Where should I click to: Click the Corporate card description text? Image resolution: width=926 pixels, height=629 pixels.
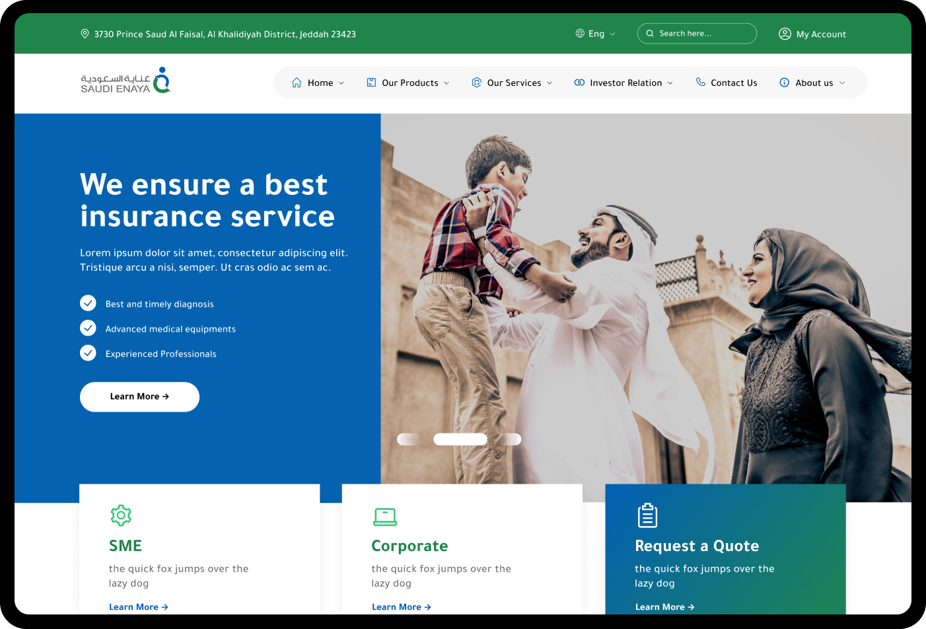tap(441, 575)
